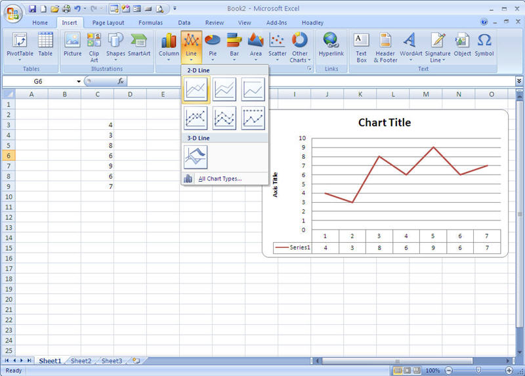
Task: Open the Sheet2 worksheet tab
Action: tap(81, 361)
